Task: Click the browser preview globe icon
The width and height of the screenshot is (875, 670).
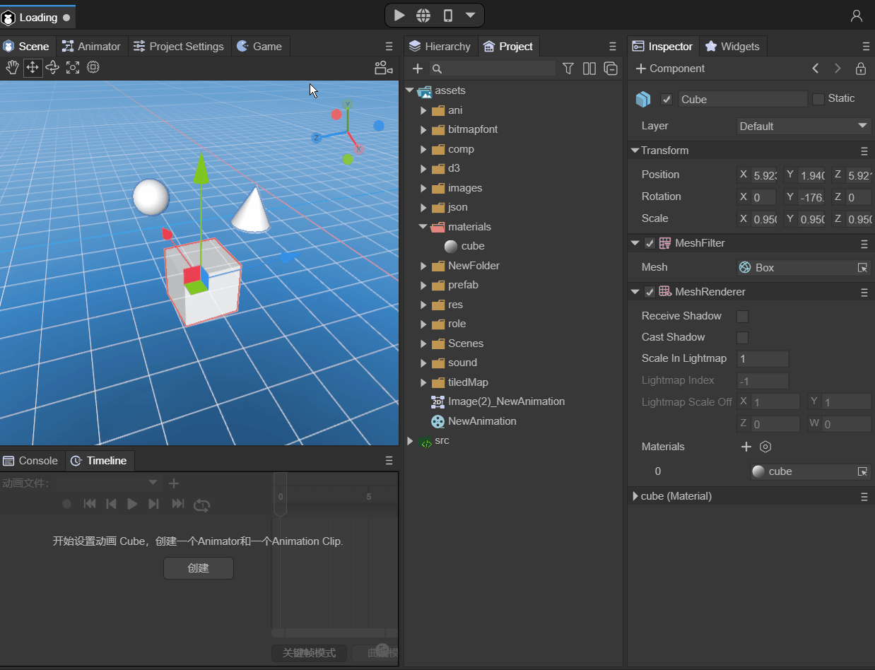Action: click(423, 16)
